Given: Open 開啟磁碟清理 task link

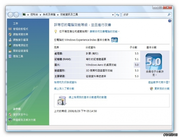Looking at the screenshot, I should point(20,51).
